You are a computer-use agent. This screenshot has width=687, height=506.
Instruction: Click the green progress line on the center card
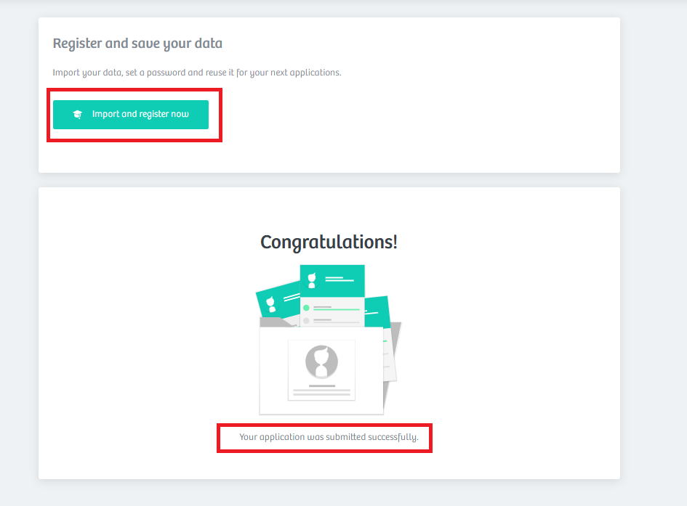tap(337, 309)
